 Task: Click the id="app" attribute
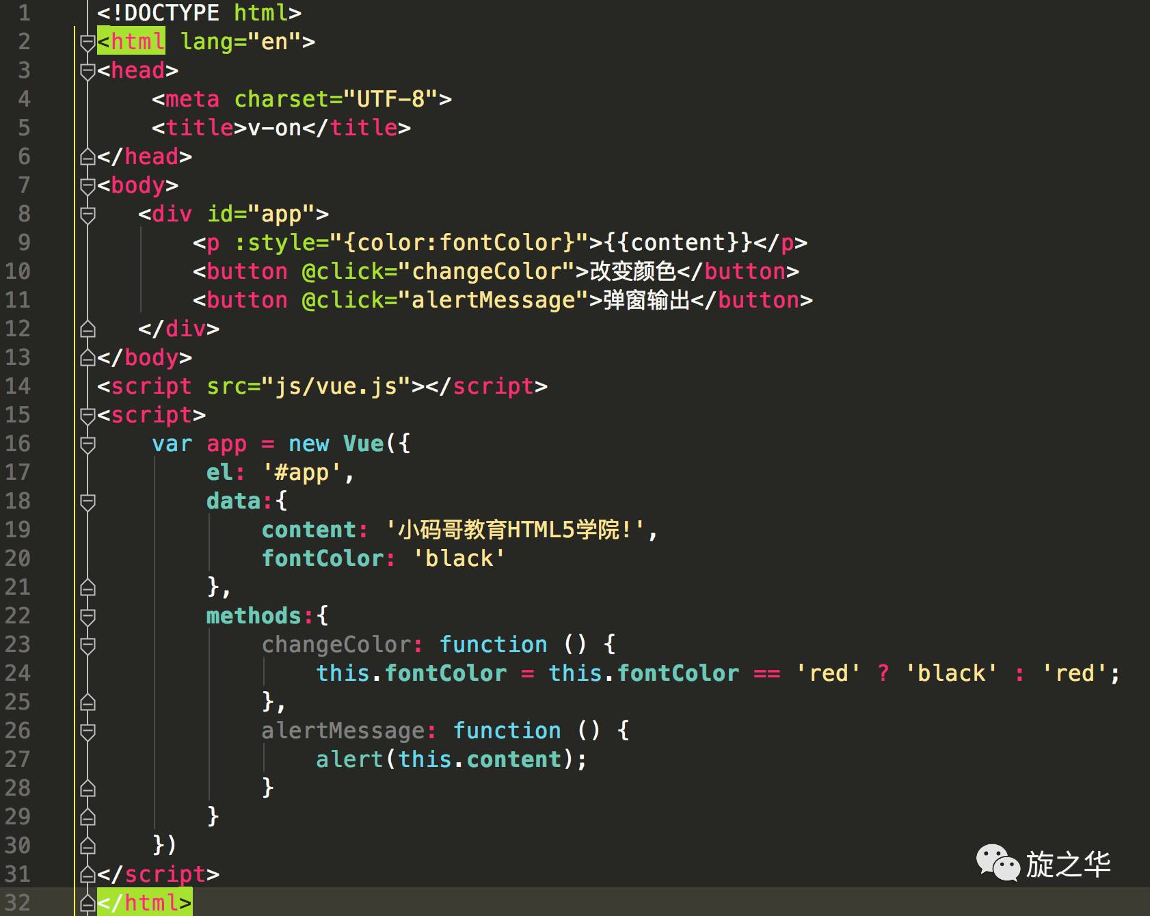tap(261, 214)
